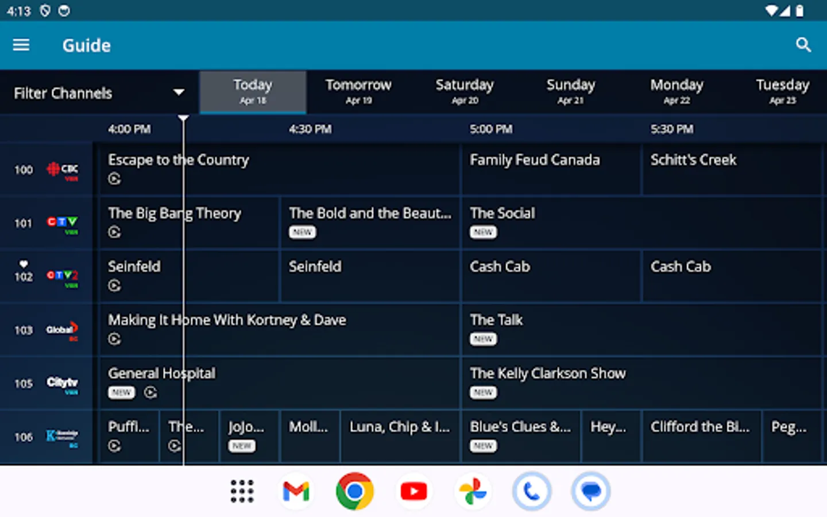Click NEW badge under Blue's Clues
827x517 pixels.
click(x=484, y=446)
